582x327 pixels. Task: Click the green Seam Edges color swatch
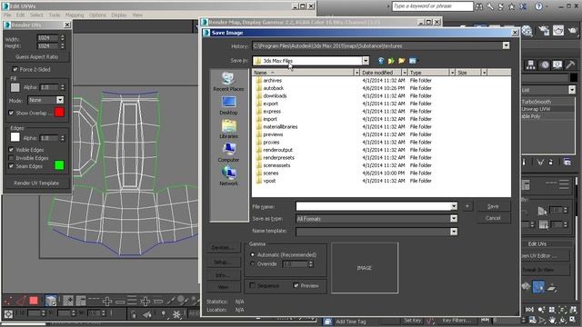click(59, 165)
